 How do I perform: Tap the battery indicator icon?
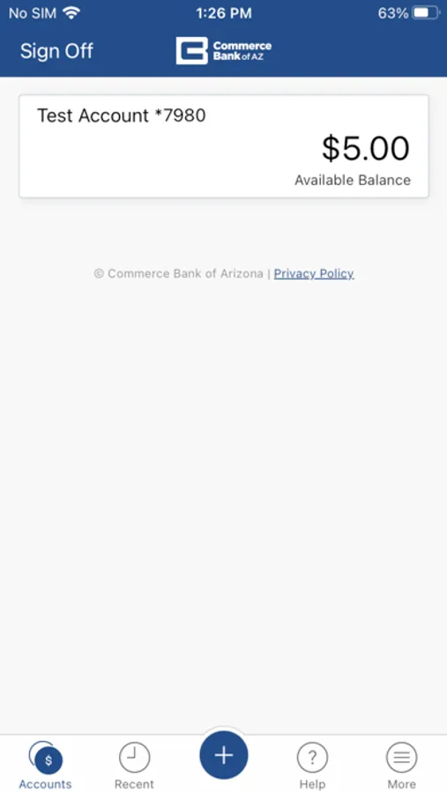(426, 13)
